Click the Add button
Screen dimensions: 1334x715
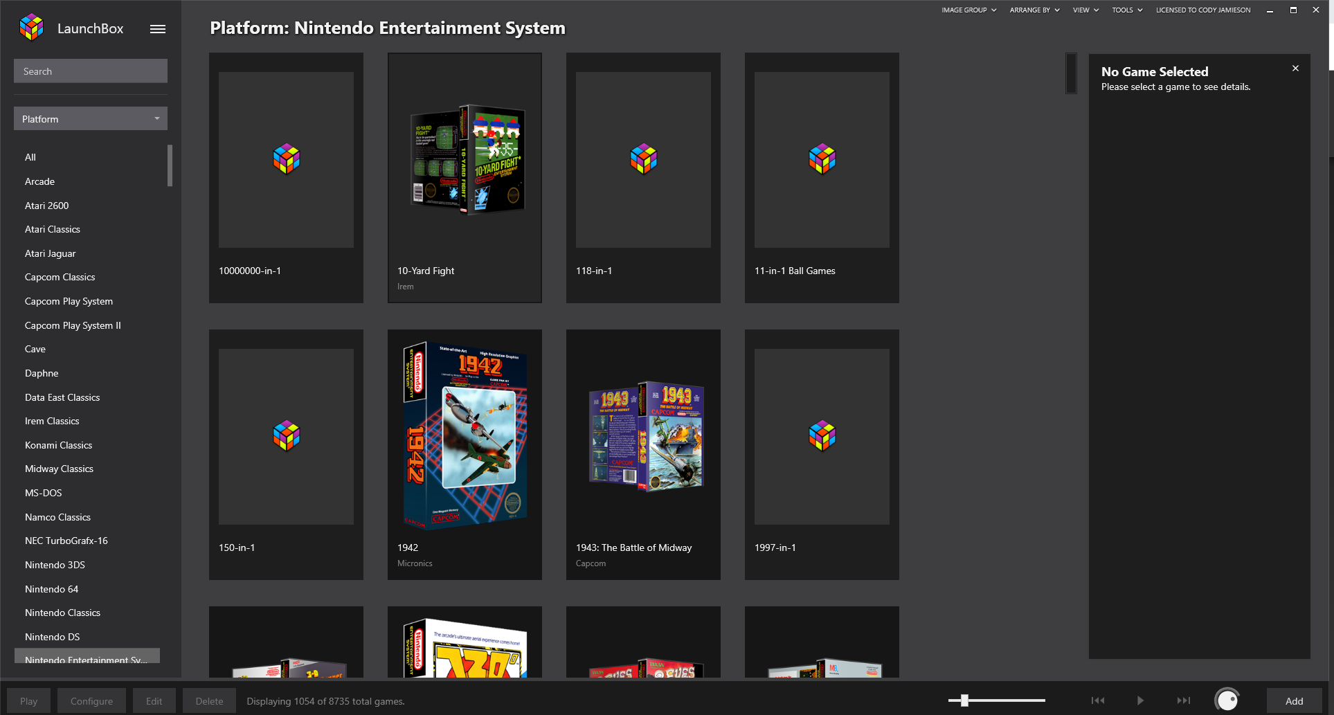[x=1295, y=701]
